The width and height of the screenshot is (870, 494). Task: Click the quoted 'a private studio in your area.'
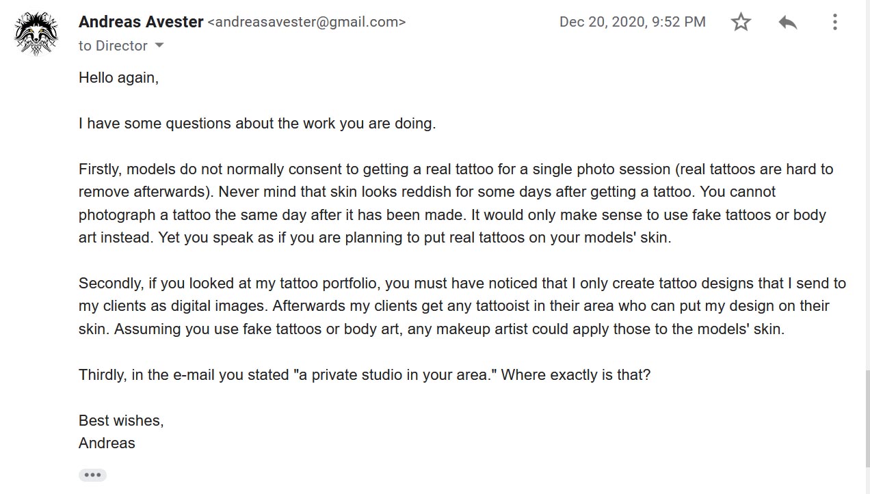click(x=395, y=375)
